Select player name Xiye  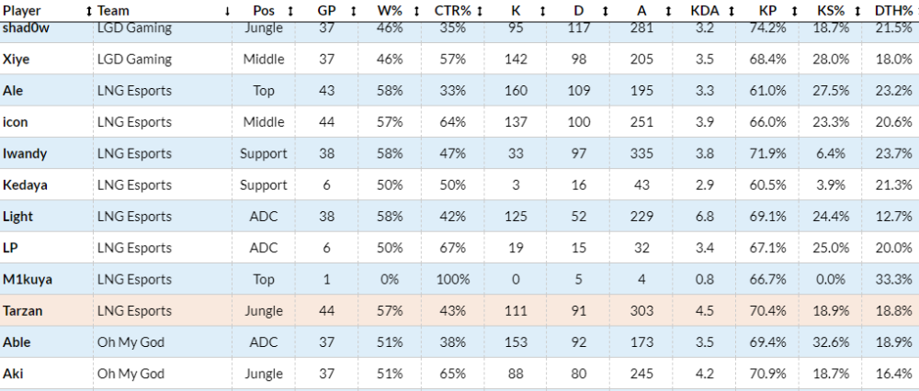14,59
